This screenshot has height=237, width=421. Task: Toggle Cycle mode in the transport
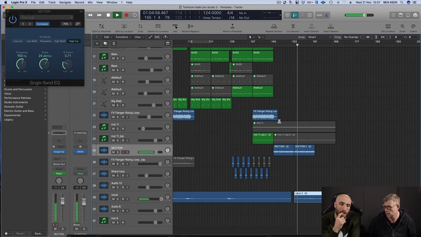point(135,15)
